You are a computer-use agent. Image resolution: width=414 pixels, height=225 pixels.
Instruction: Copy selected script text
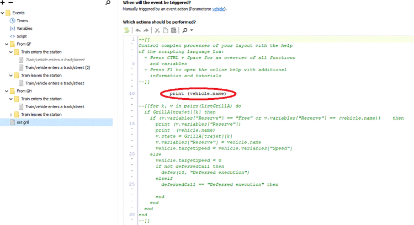[x=165, y=30]
